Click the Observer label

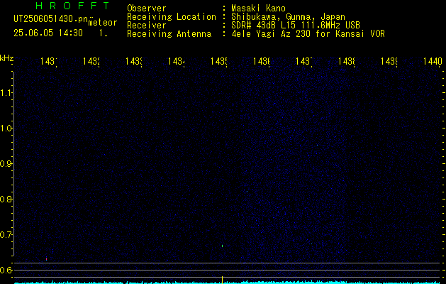(147, 9)
